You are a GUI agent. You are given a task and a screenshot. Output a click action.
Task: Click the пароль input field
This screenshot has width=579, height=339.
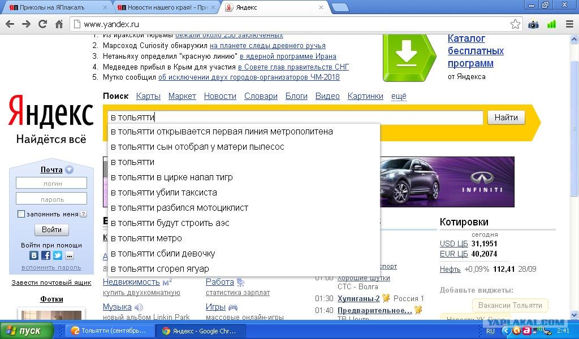point(51,198)
